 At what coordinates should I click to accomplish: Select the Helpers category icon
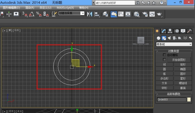tap(180, 38)
